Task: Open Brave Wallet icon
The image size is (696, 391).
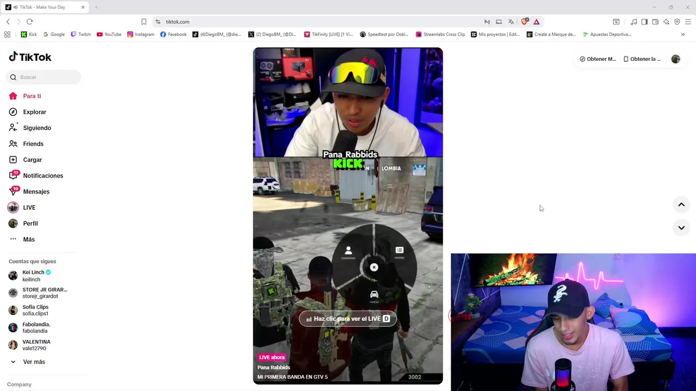Action: 655,22
